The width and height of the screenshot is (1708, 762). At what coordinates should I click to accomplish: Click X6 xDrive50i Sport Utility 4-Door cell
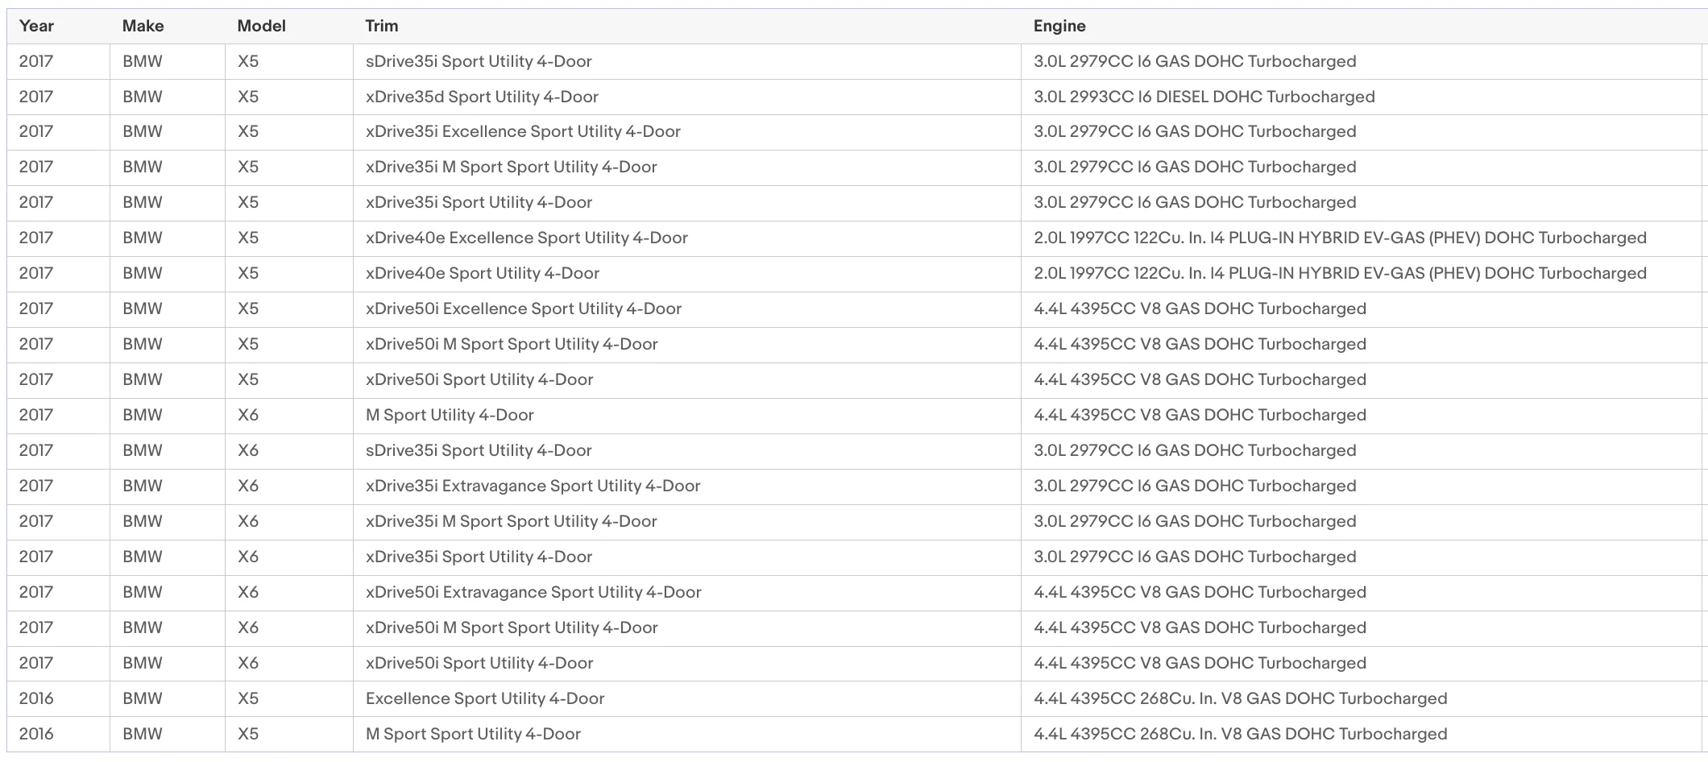coord(687,664)
